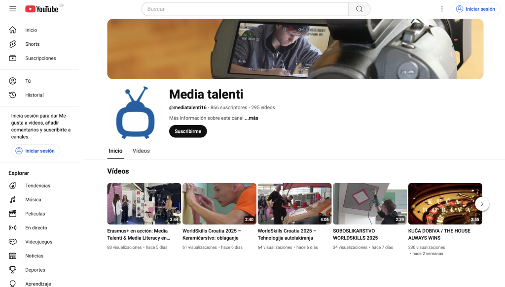Image resolution: width=505 pixels, height=287 pixels.
Task: Open Tendencias in Explorar section
Action: (37, 186)
